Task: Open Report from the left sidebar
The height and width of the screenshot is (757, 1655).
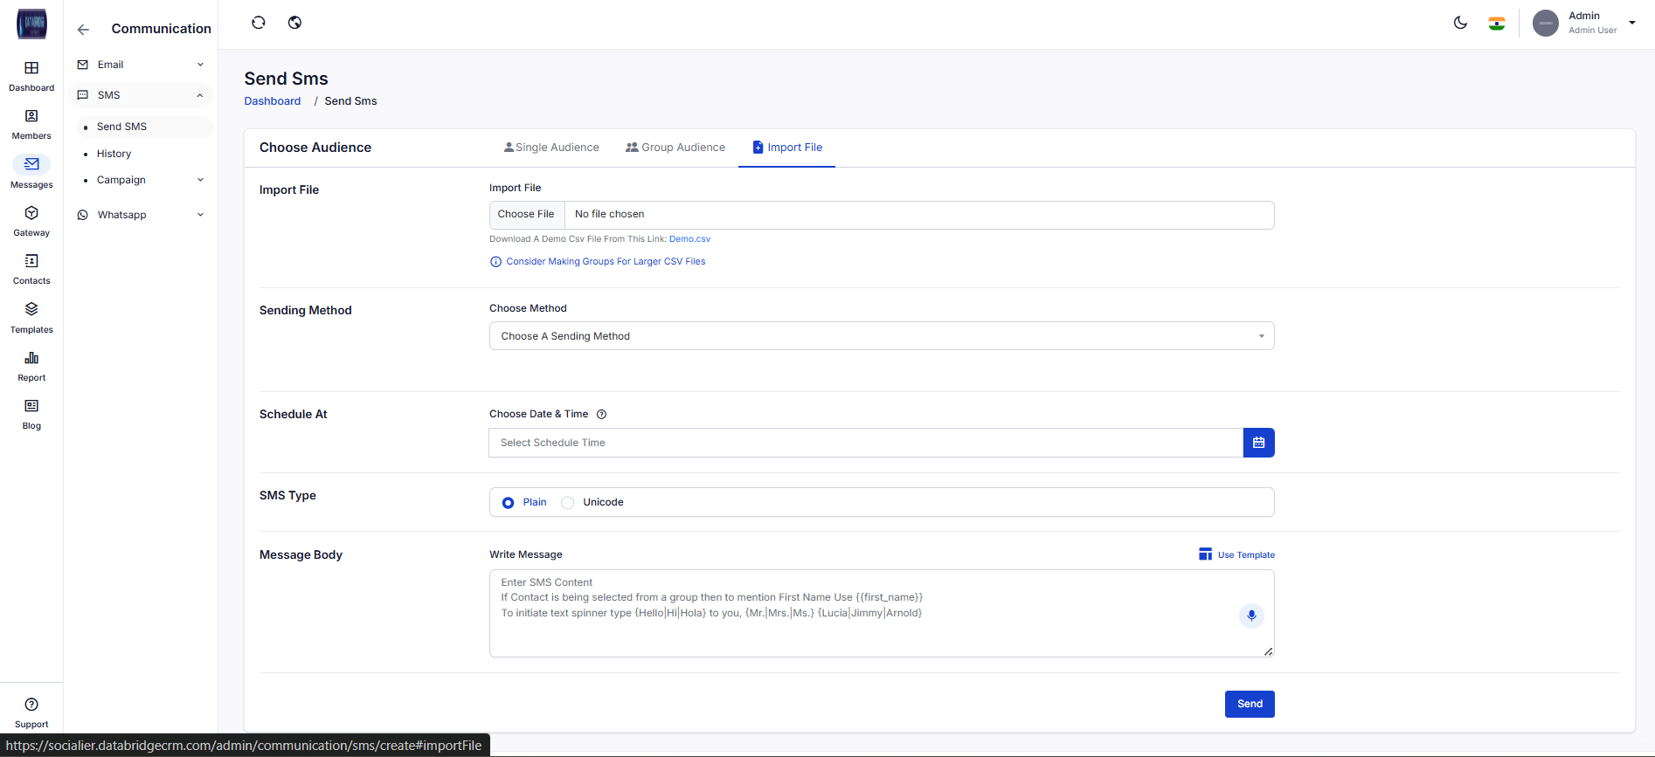Action: coord(31,366)
